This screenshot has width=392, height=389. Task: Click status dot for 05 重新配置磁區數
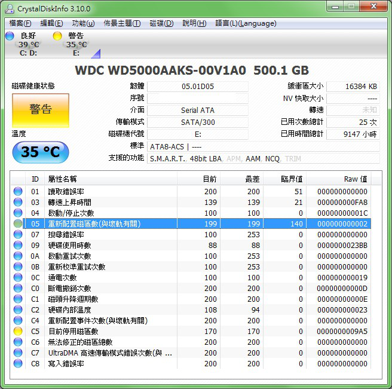(x=18, y=223)
